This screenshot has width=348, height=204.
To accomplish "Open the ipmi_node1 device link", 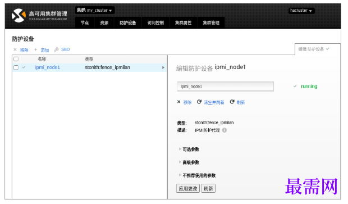I will (48, 67).
